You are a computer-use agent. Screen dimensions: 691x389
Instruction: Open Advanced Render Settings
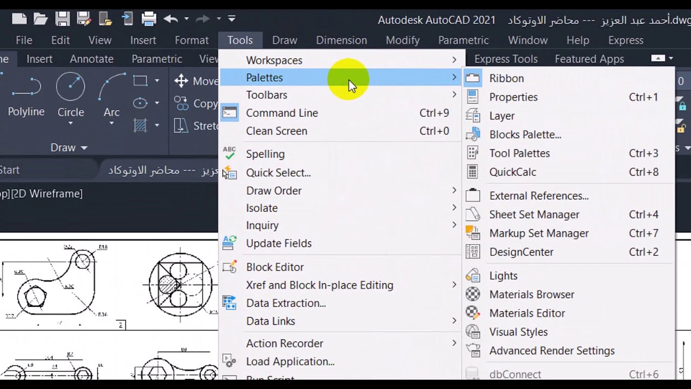point(569,351)
